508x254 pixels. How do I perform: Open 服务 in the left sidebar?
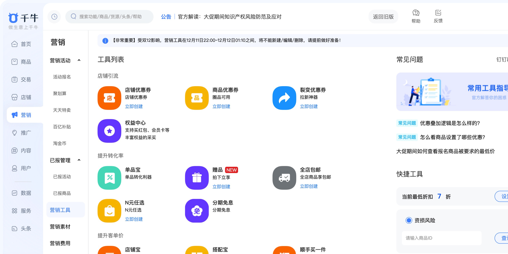[21, 211]
